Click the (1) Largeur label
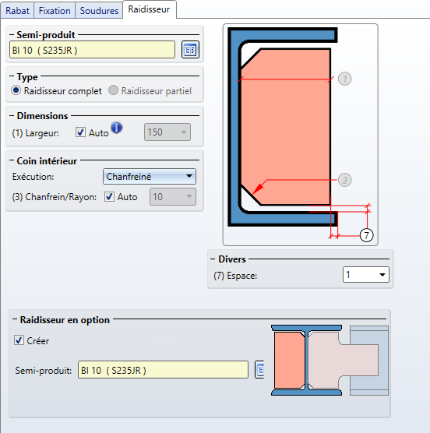 point(35,133)
